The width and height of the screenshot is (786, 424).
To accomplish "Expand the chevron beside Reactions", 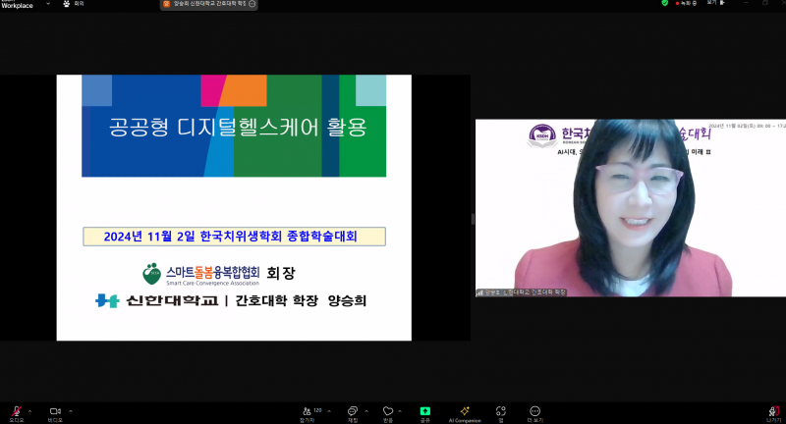I will click(402, 410).
